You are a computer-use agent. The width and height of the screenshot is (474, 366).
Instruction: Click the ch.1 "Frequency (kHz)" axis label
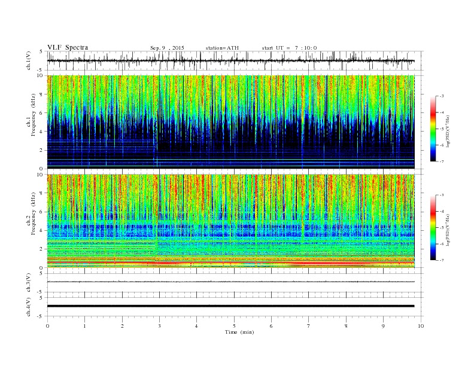click(x=34, y=115)
